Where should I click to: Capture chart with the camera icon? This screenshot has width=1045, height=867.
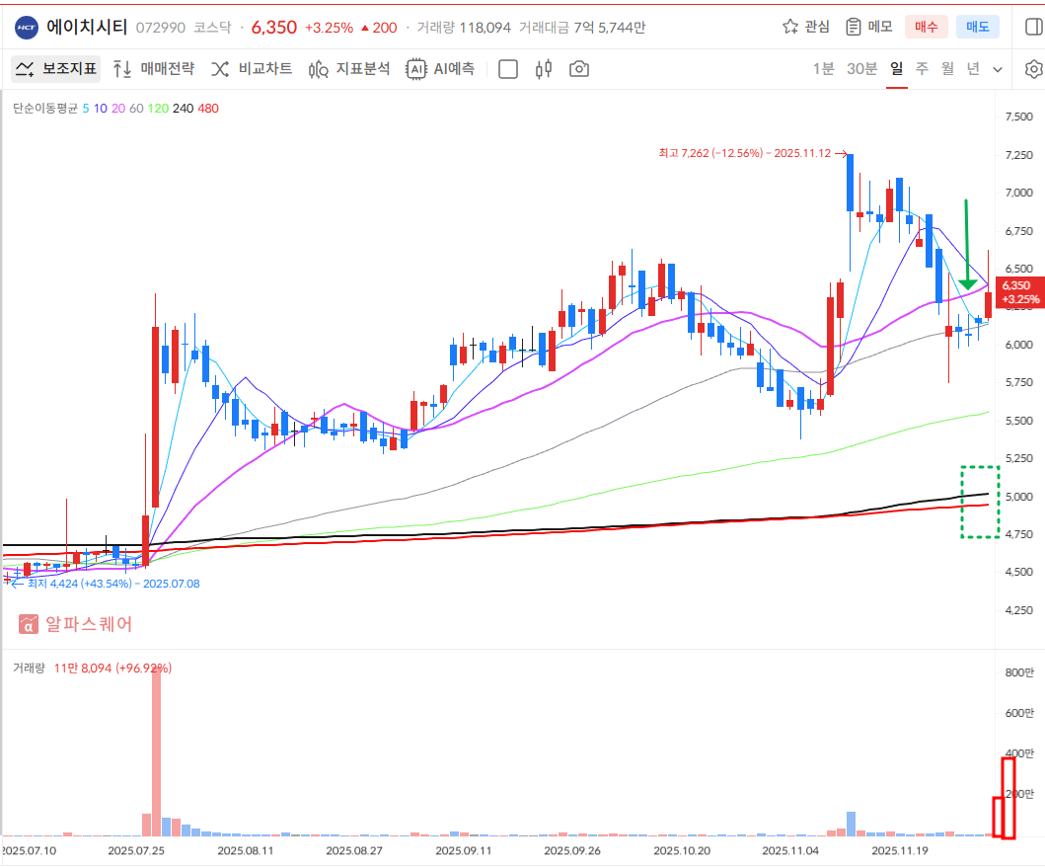[579, 69]
